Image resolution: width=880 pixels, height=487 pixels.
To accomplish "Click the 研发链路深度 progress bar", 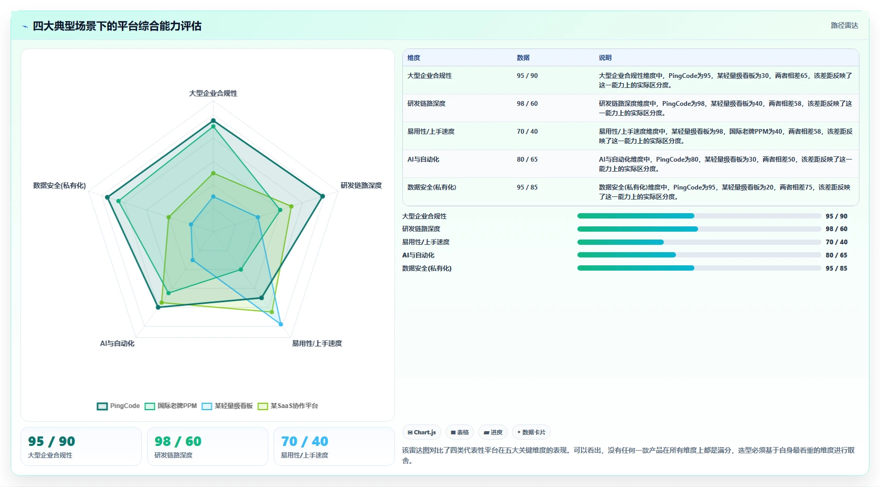I will 699,229.
